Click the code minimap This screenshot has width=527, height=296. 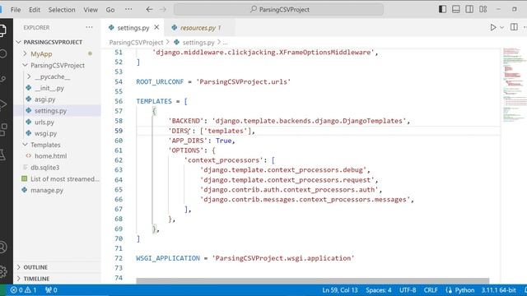pos(514,84)
